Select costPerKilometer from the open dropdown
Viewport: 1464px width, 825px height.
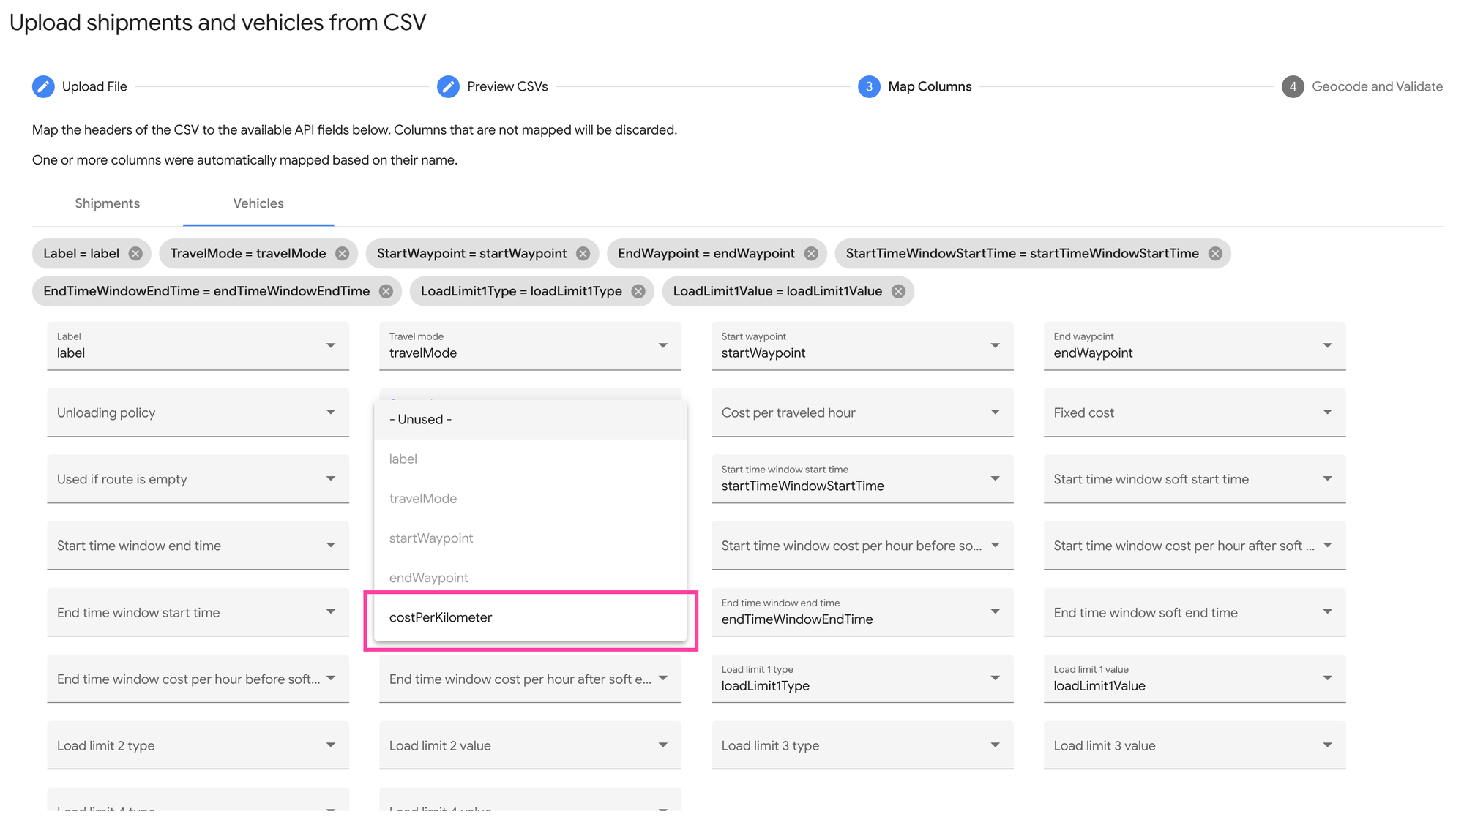[x=440, y=617]
